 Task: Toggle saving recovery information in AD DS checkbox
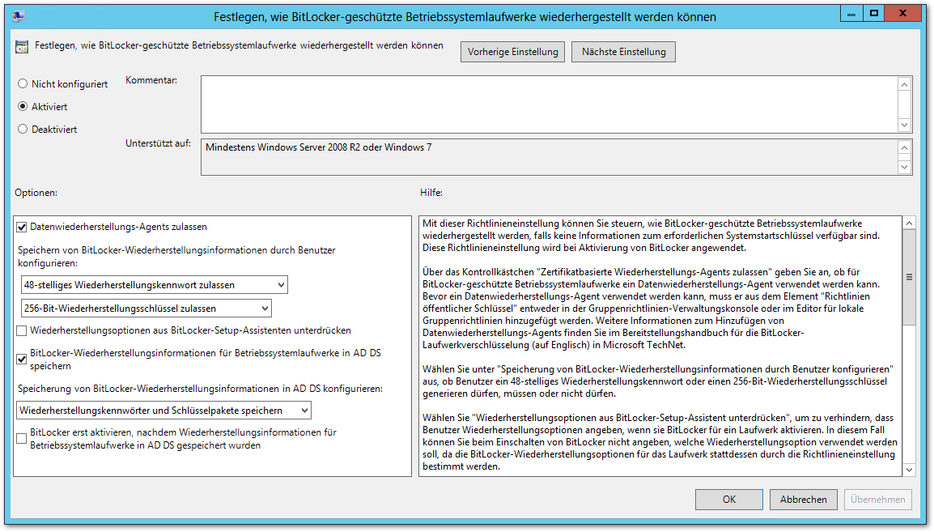[22, 357]
